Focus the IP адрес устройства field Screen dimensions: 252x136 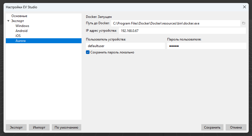tap(182, 31)
